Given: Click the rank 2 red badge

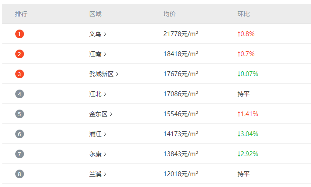Looking at the screenshot, I should tap(20, 54).
